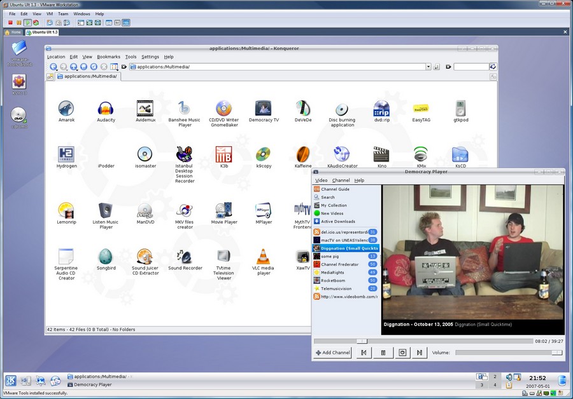The image size is (573, 399).
Task: Skip to previous video in Democracy Player
Action: [x=364, y=353]
